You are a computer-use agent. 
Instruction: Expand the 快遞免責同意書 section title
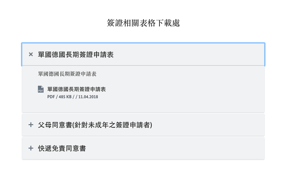62,149
